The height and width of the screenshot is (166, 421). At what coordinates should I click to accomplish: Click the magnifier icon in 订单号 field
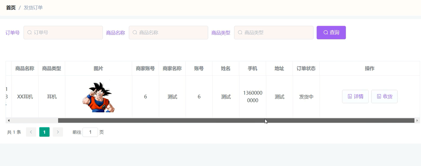pos(29,32)
